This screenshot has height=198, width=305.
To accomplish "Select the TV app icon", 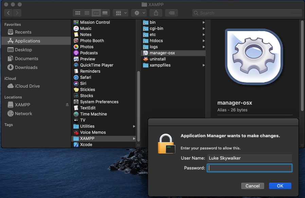I will (x=76, y=120).
